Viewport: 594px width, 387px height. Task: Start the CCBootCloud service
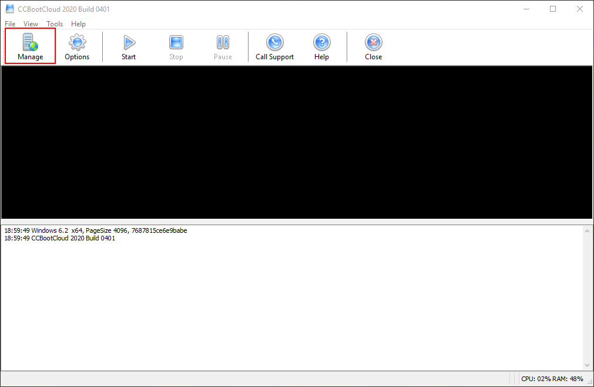[128, 46]
